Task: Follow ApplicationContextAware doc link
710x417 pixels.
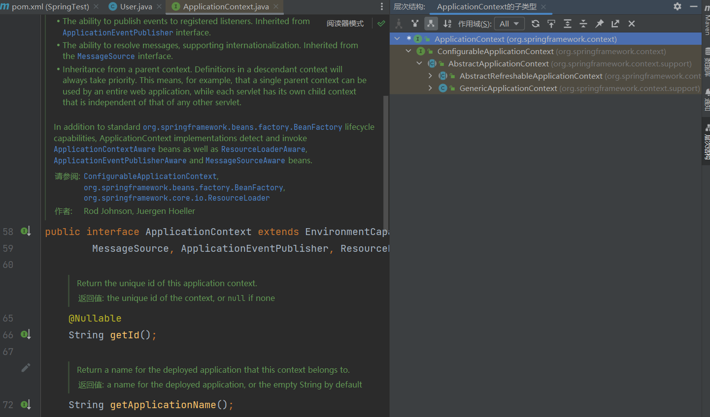Action: (x=104, y=149)
